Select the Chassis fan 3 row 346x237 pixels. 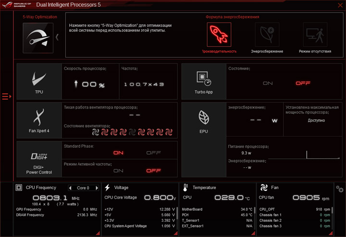[x=295, y=226]
